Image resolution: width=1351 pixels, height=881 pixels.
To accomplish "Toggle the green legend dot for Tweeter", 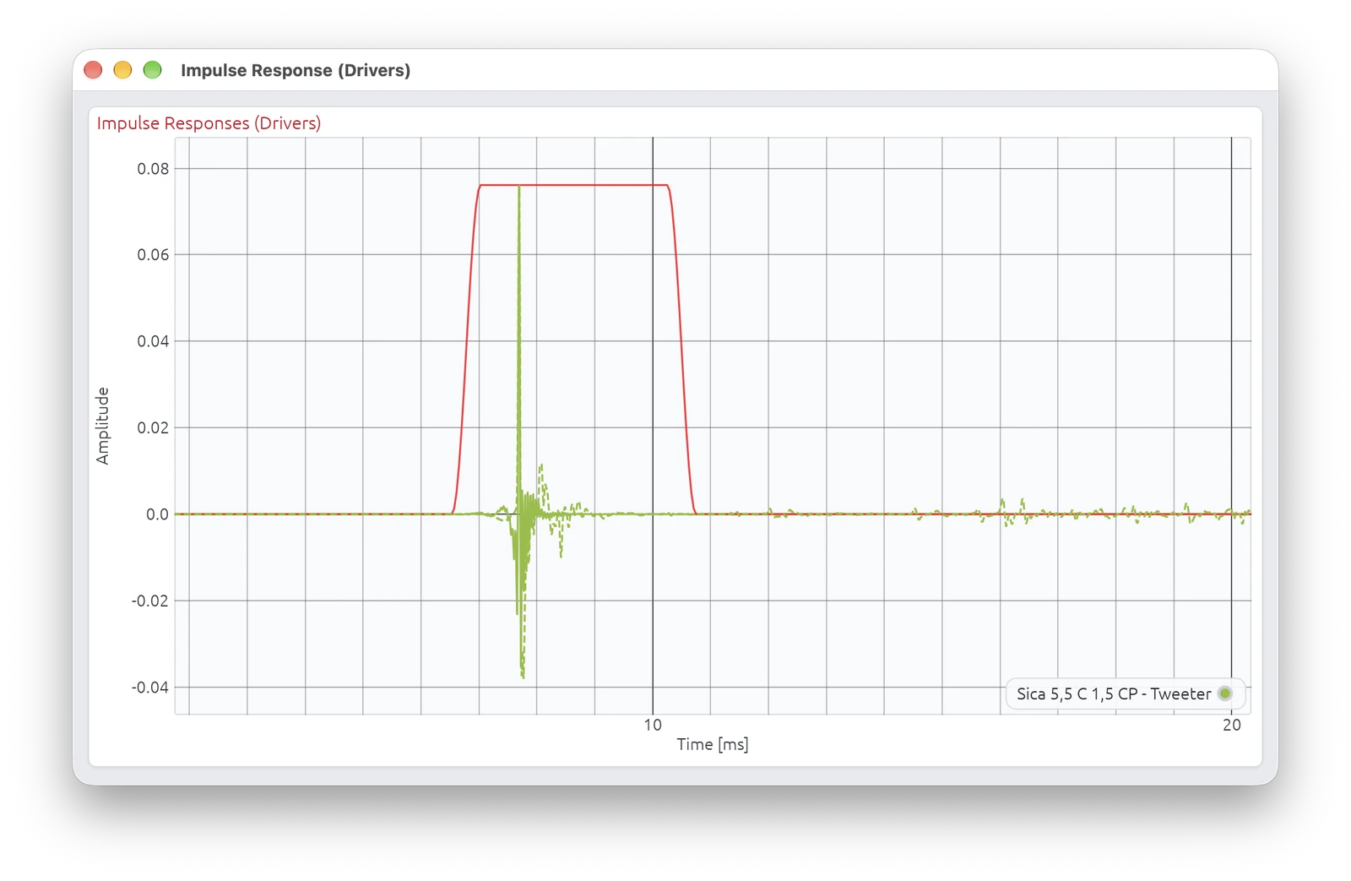I will 1225,693.
